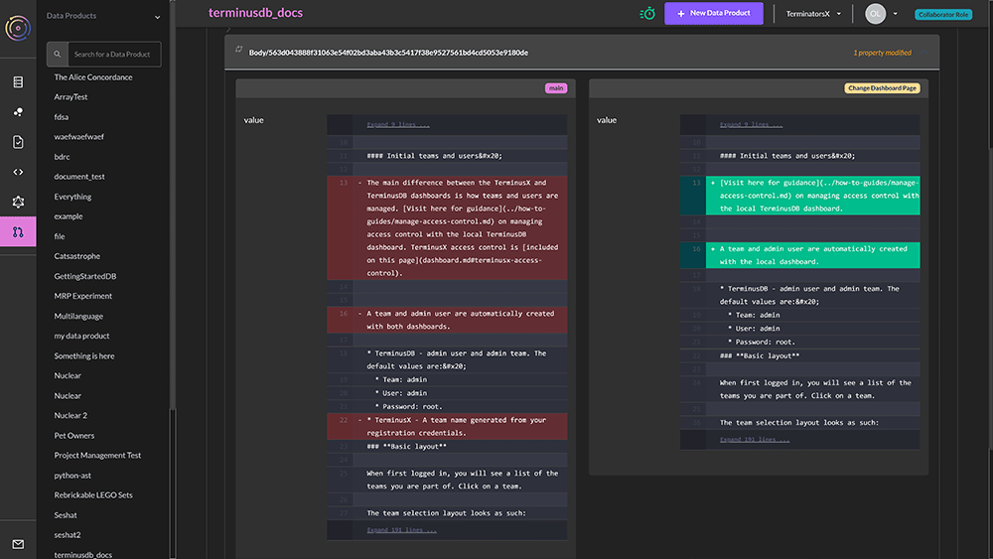Select waefwaefwaef in the list
The height and width of the screenshot is (559, 993).
point(79,137)
